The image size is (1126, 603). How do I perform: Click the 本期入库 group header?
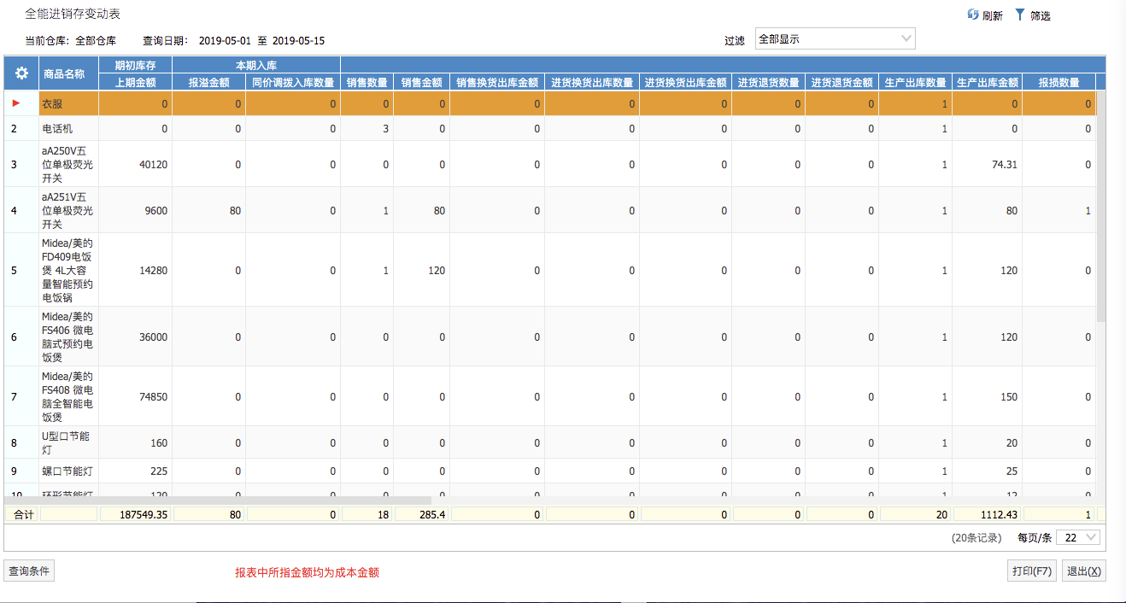256,65
